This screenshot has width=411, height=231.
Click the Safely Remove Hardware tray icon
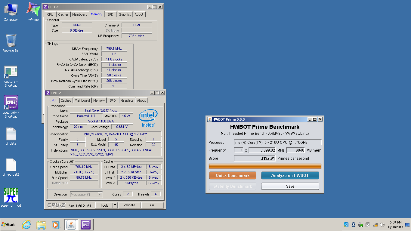[x=361, y=225]
